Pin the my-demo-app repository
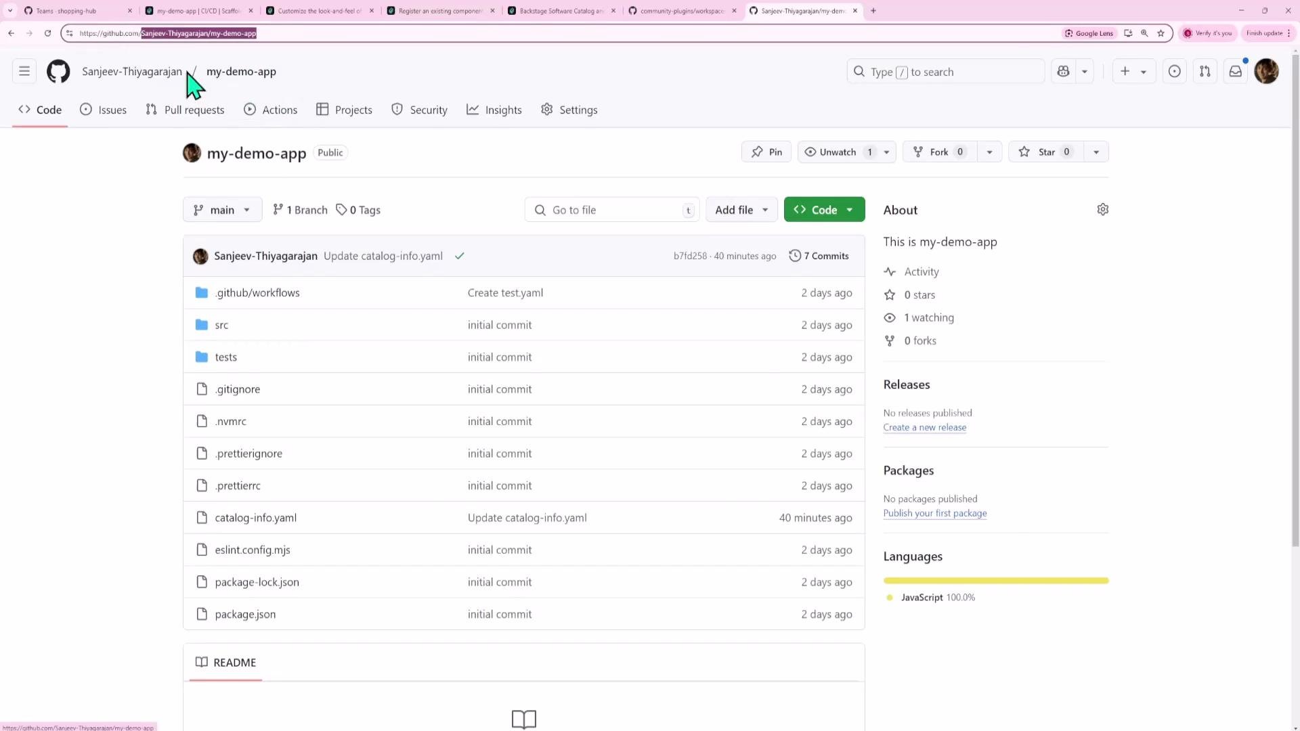Viewport: 1300px width, 731px height. [766, 152]
